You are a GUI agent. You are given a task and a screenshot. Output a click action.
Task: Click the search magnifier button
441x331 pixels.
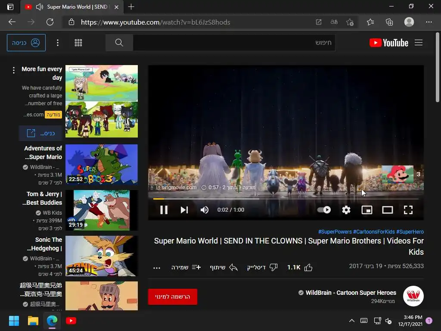click(x=119, y=43)
